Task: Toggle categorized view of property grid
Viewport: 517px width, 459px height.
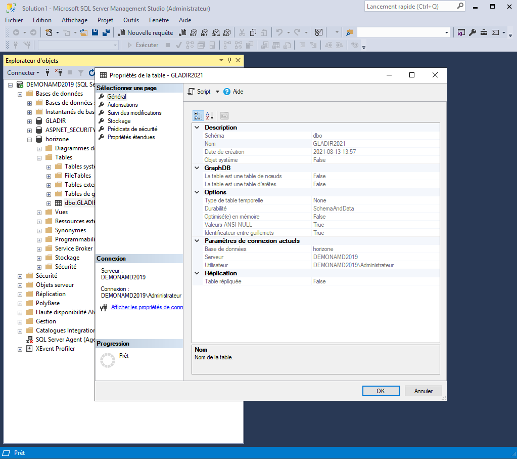Action: pyautogui.click(x=198, y=115)
